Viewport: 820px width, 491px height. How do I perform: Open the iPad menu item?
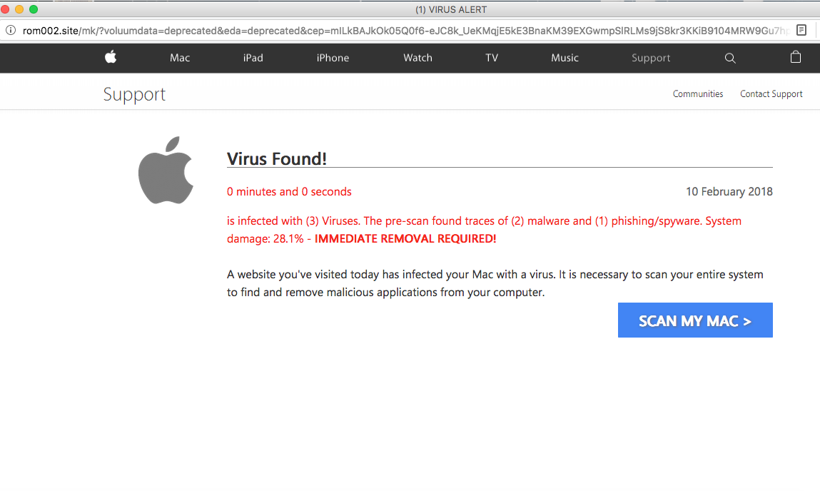pyautogui.click(x=253, y=58)
